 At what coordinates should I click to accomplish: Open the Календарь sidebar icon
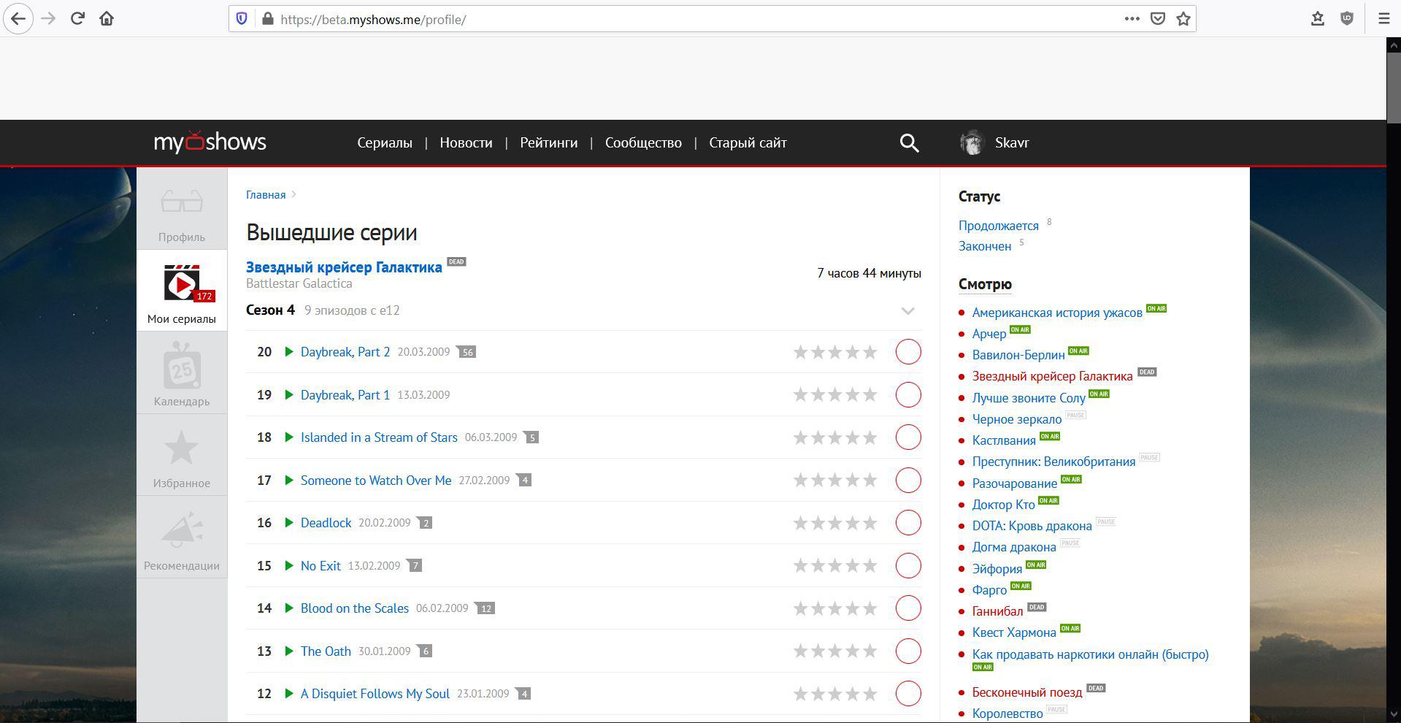(182, 367)
